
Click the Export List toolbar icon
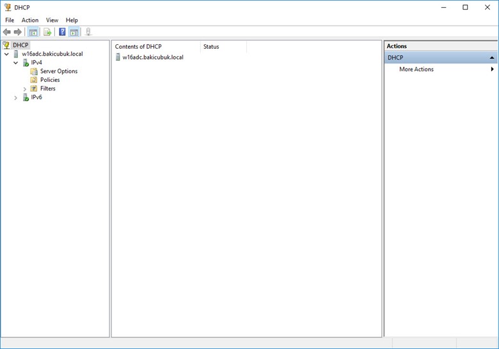(x=47, y=32)
